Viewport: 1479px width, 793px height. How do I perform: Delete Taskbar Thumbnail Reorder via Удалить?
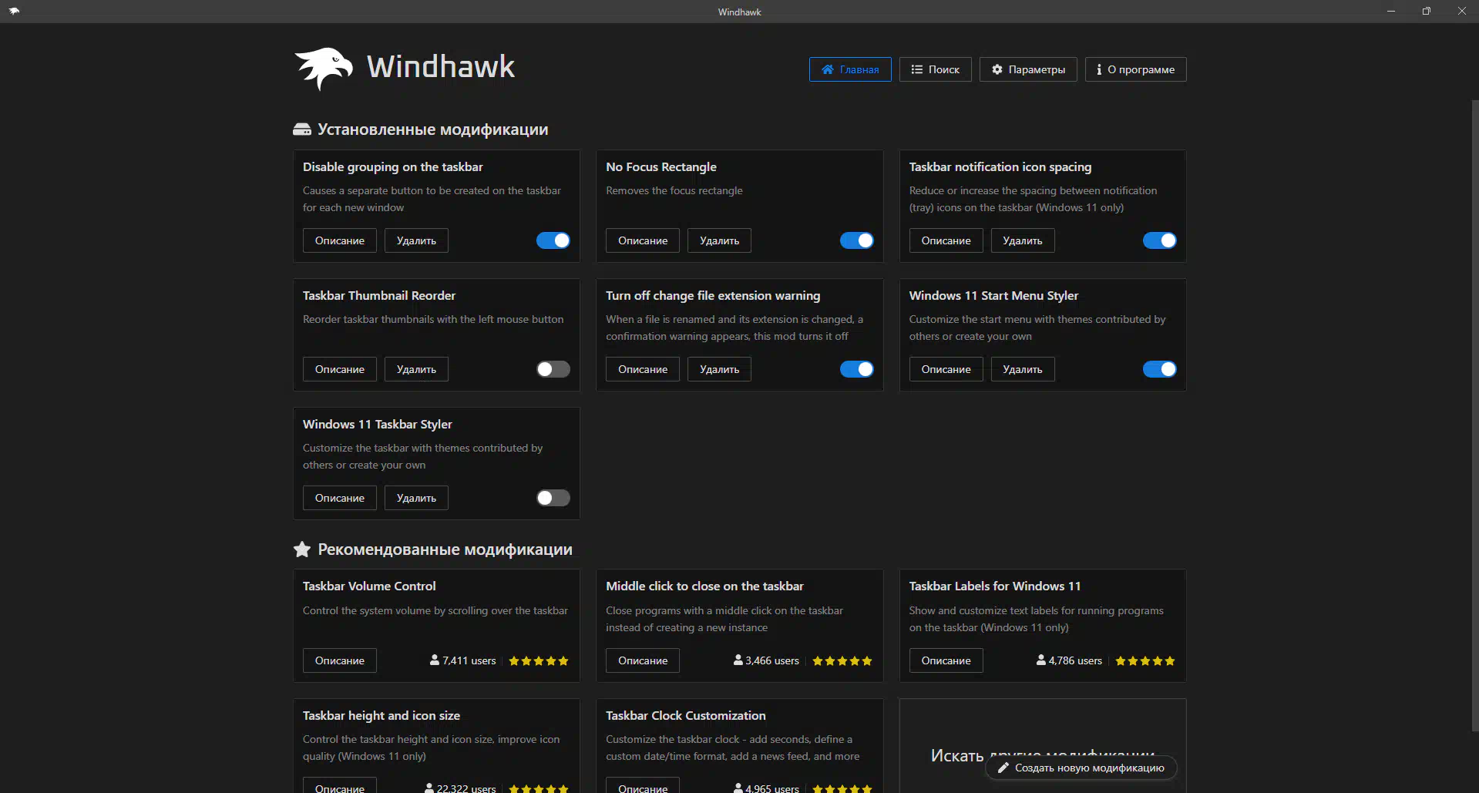tap(416, 369)
